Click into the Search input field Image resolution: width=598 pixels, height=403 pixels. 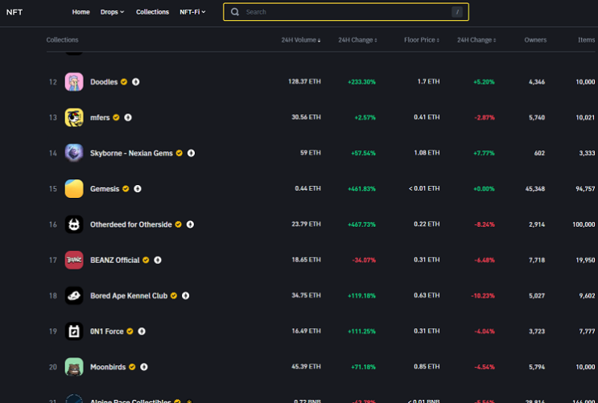tap(346, 12)
